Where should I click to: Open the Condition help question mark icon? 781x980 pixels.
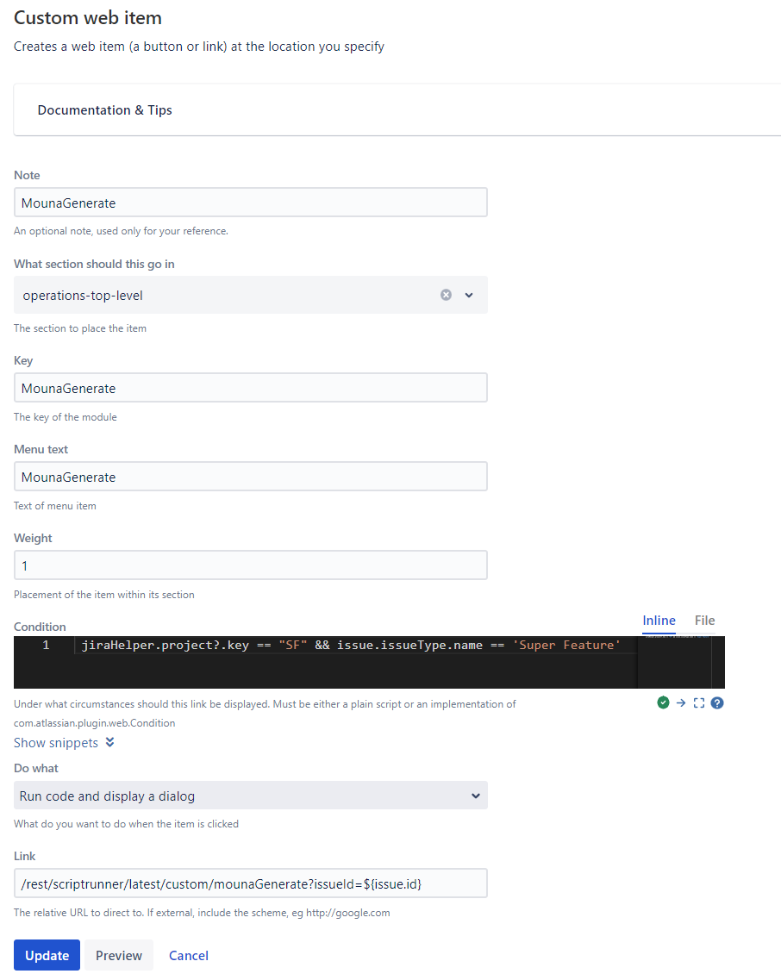(717, 703)
